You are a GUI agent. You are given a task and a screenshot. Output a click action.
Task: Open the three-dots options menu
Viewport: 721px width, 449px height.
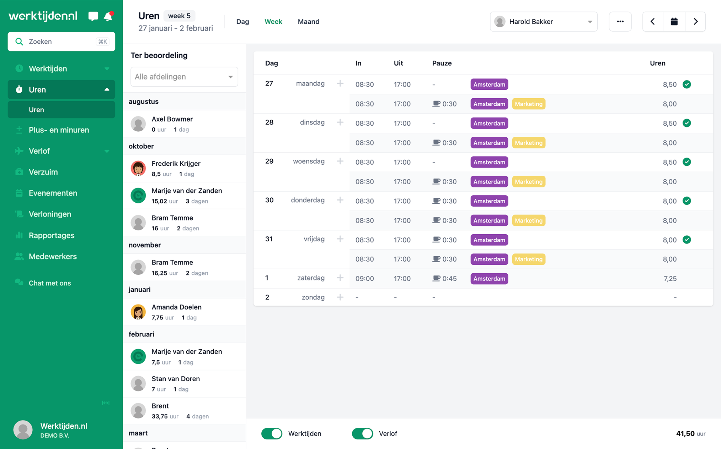point(620,22)
